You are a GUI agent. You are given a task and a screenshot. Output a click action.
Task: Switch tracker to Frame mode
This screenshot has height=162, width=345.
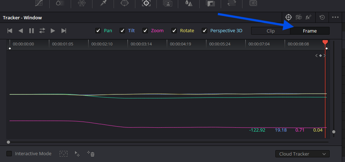pos(310,31)
